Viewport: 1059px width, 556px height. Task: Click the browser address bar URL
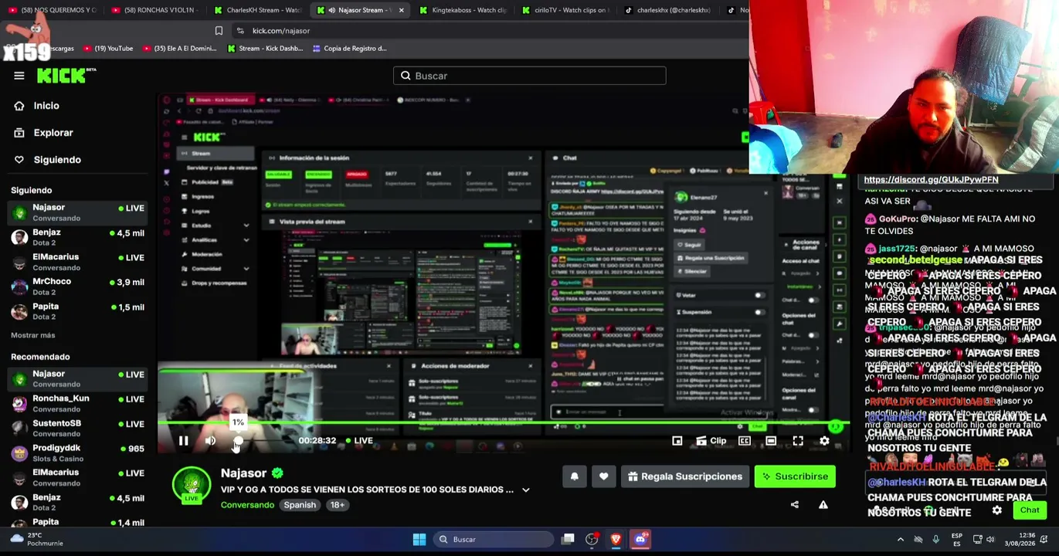pyautogui.click(x=281, y=31)
